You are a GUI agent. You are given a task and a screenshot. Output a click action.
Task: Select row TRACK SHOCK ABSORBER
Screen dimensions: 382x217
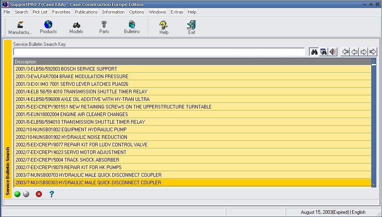[193, 160]
